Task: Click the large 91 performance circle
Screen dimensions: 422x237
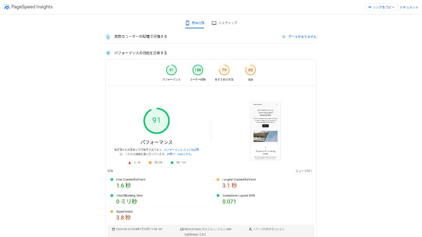Action: click(x=156, y=120)
